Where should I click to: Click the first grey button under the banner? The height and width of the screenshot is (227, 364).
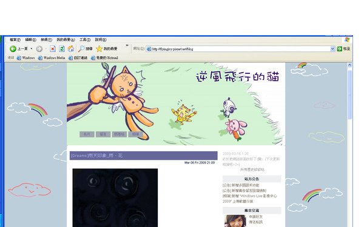[87, 134]
